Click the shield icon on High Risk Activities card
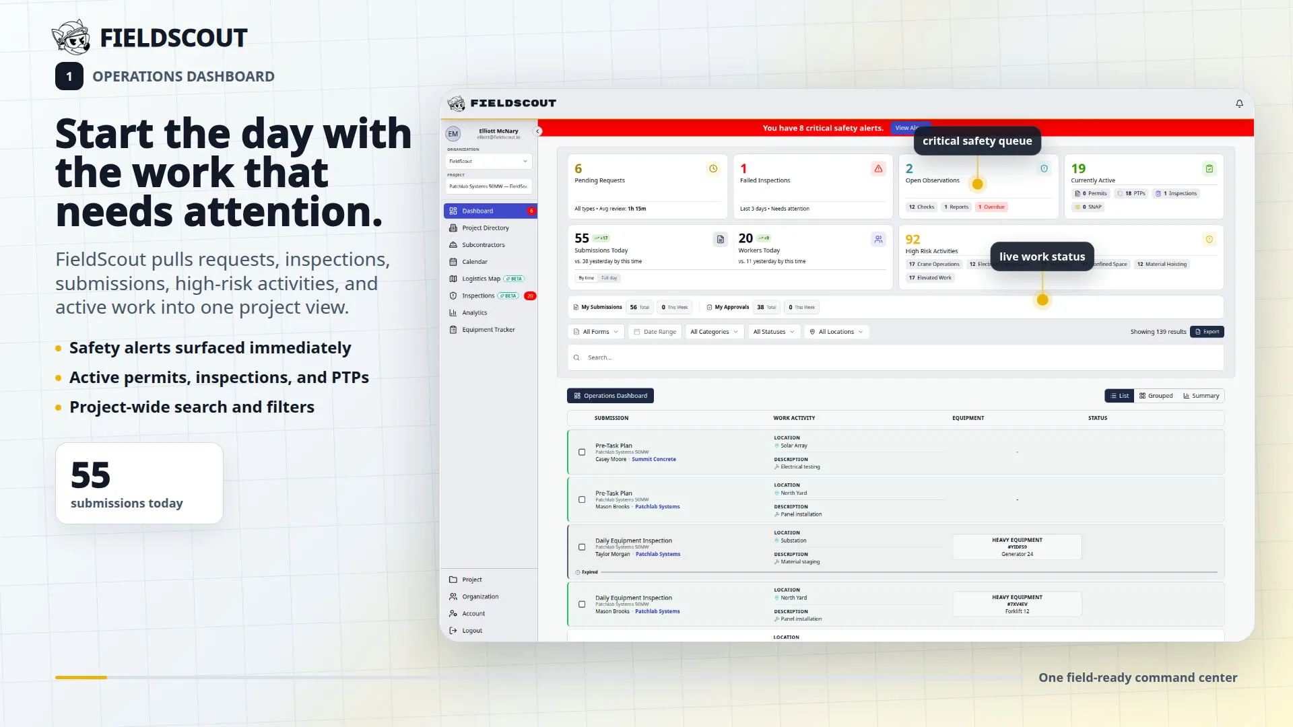1293x727 pixels. pyautogui.click(x=1209, y=240)
